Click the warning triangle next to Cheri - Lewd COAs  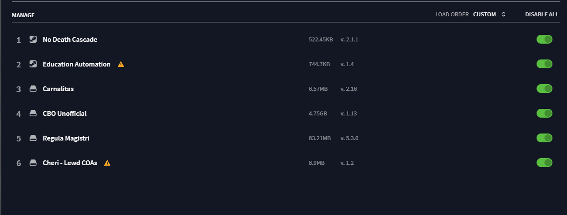(107, 163)
